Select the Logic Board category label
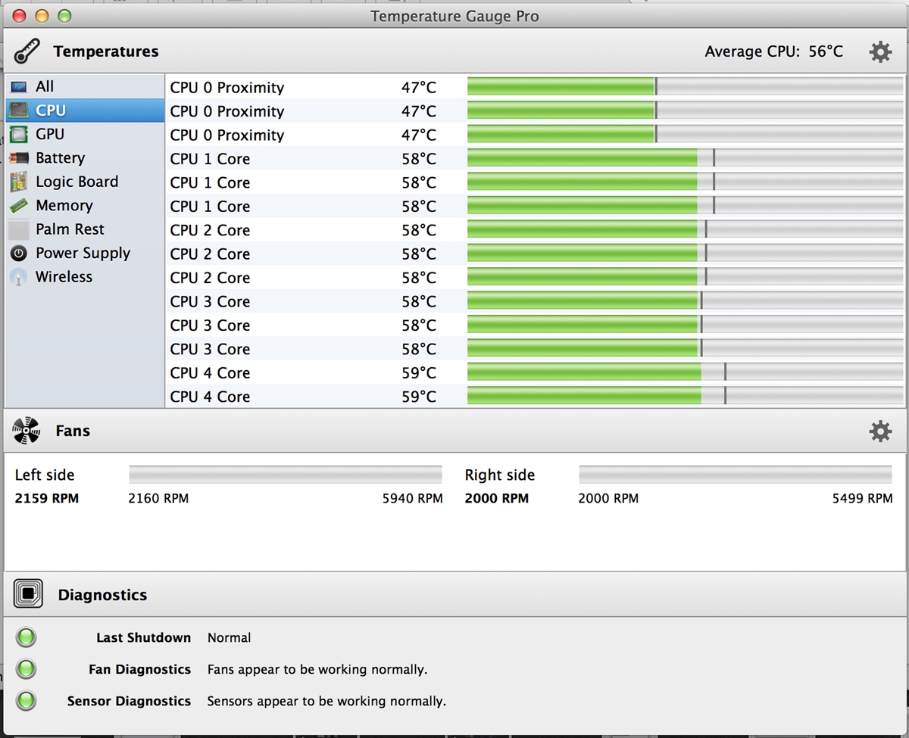909x738 pixels. coord(77,182)
